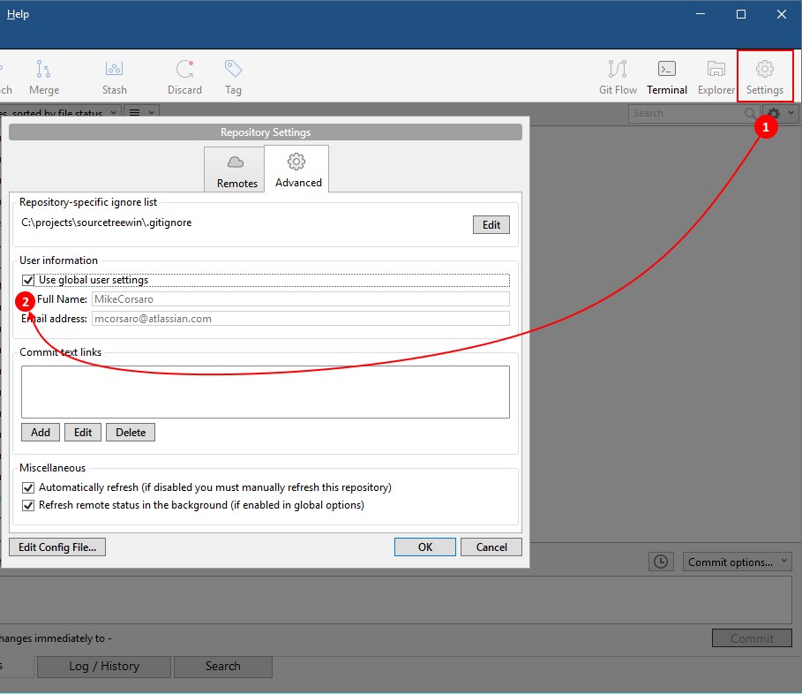Expand the list view mode dropdown
802x694 pixels.
[x=142, y=113]
